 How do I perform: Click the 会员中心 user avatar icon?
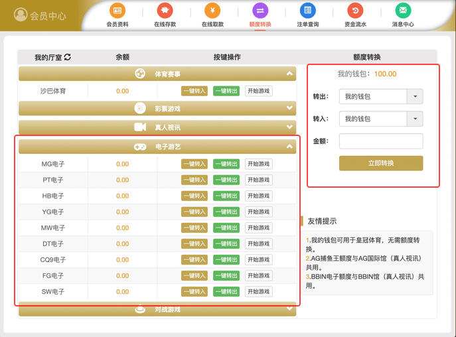click(x=21, y=15)
